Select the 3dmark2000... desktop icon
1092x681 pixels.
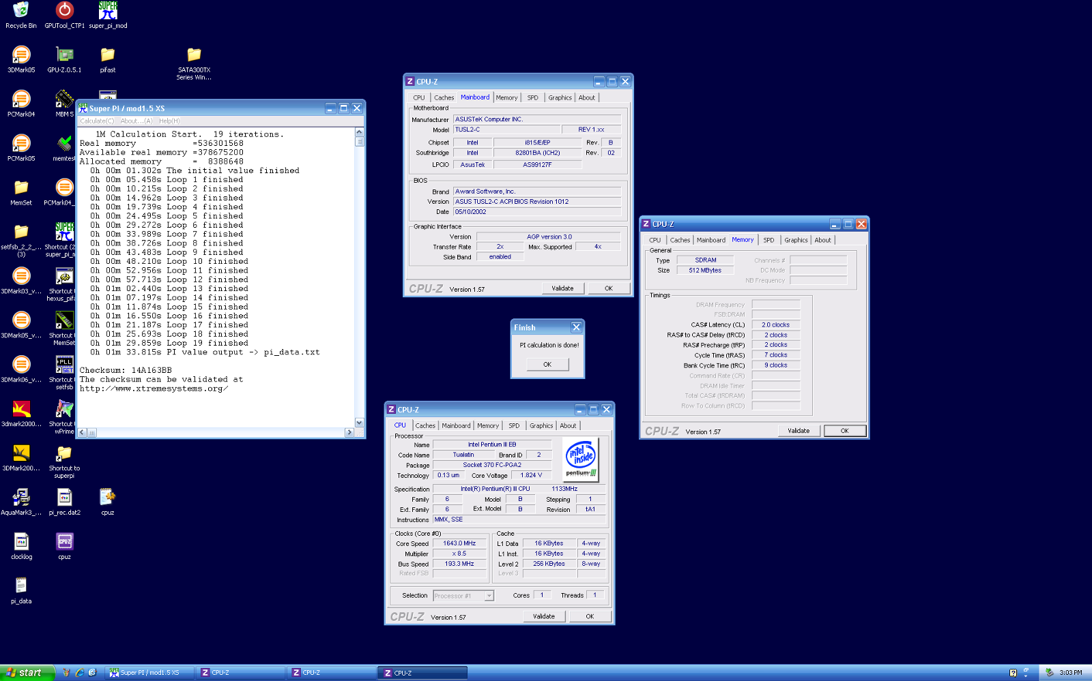pyautogui.click(x=21, y=413)
